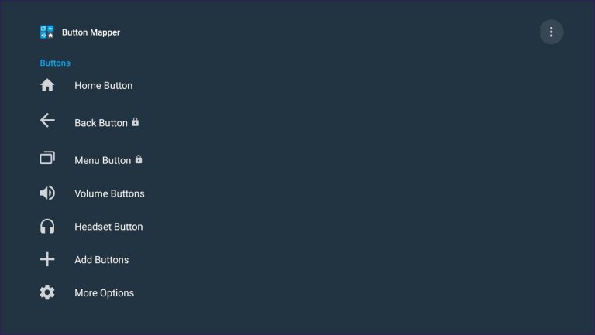Choose Add Buttons option

(x=101, y=260)
